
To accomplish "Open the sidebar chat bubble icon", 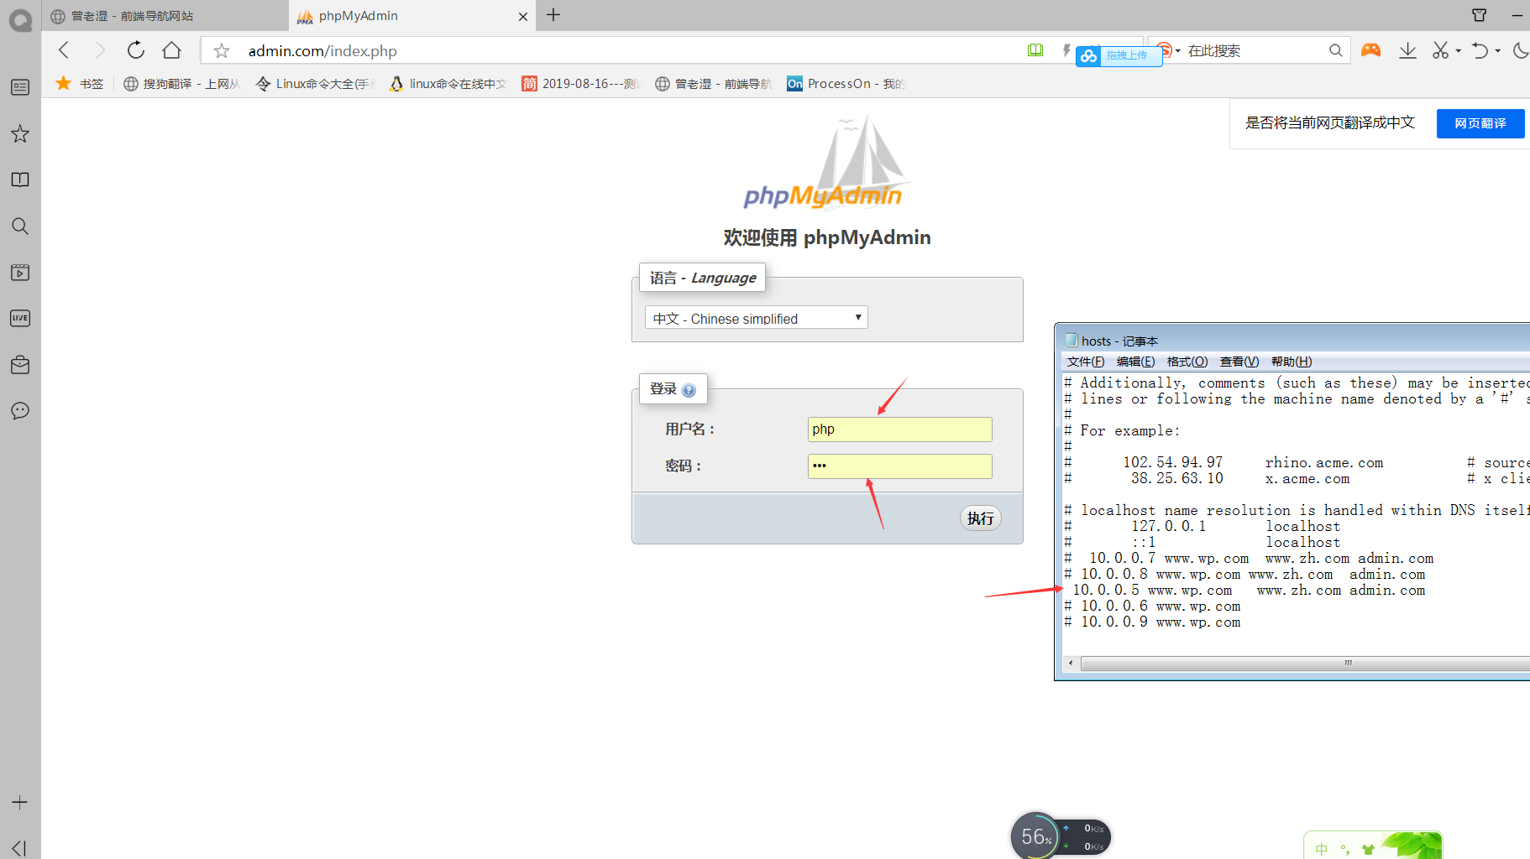I will (x=20, y=410).
